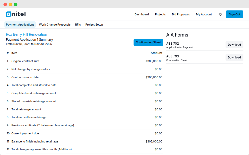Open the Projects section
Image resolution: width=249 pixels, height=155 pixels.
(x=160, y=14)
